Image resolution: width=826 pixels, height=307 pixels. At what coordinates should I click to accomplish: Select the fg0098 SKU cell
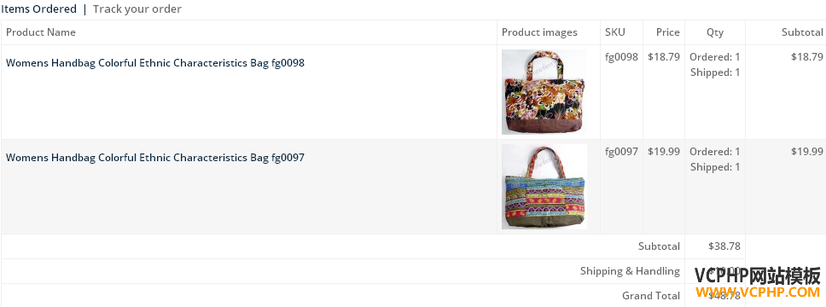pos(621,57)
